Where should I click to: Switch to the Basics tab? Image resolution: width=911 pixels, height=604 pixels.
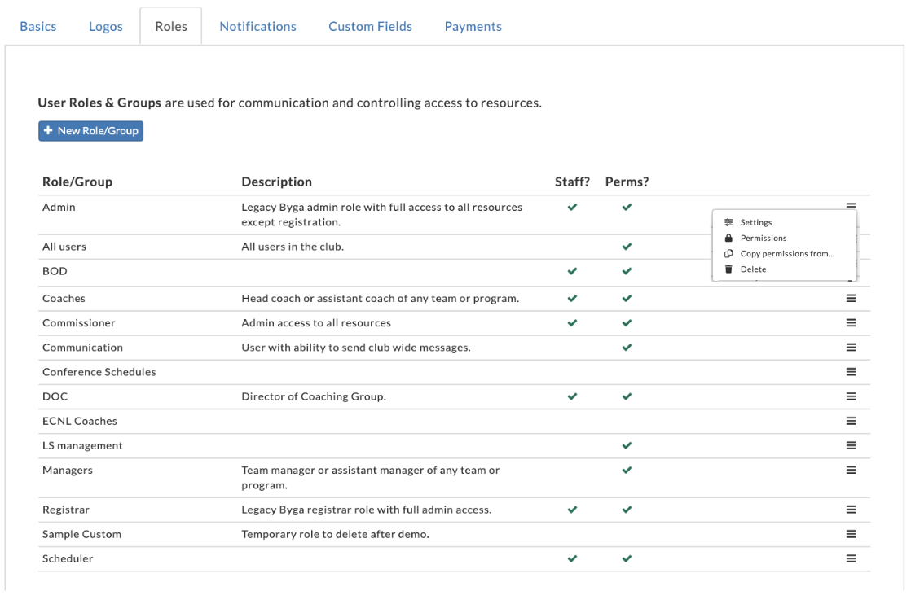tap(37, 26)
